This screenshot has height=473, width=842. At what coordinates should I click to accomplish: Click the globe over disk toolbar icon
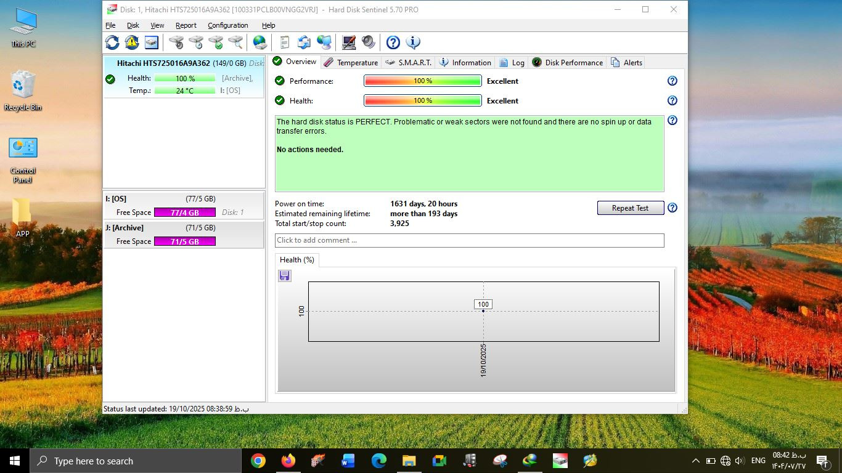pyautogui.click(x=260, y=42)
